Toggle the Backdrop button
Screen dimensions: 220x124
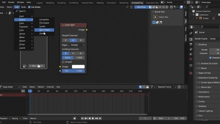(141, 7)
